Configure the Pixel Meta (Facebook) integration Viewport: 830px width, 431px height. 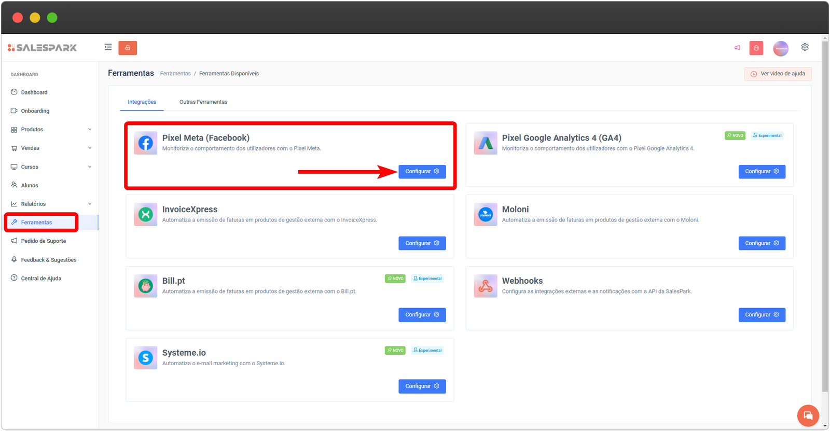pos(422,172)
